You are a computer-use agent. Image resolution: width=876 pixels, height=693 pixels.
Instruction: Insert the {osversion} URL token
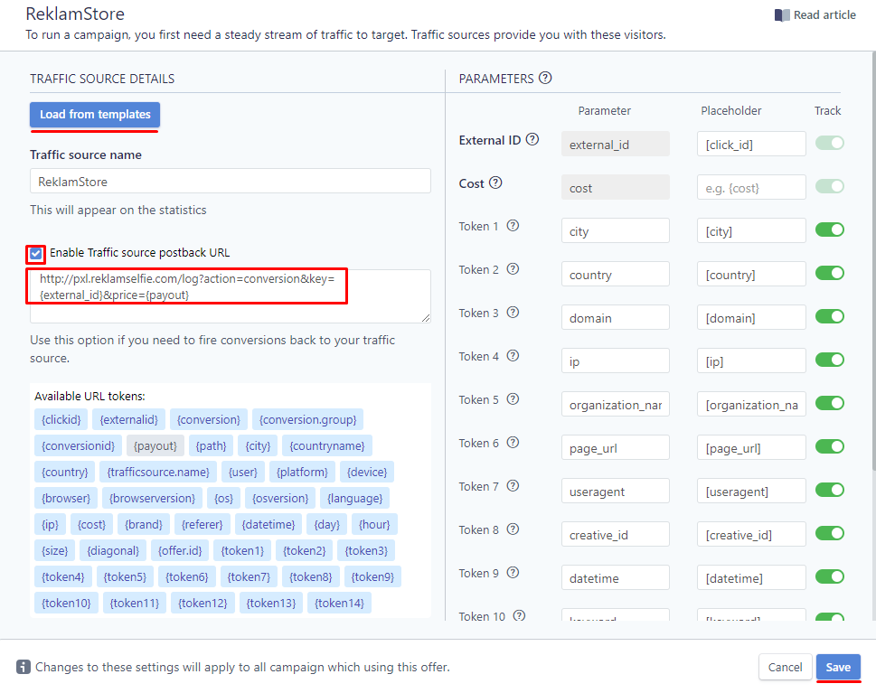coord(280,498)
